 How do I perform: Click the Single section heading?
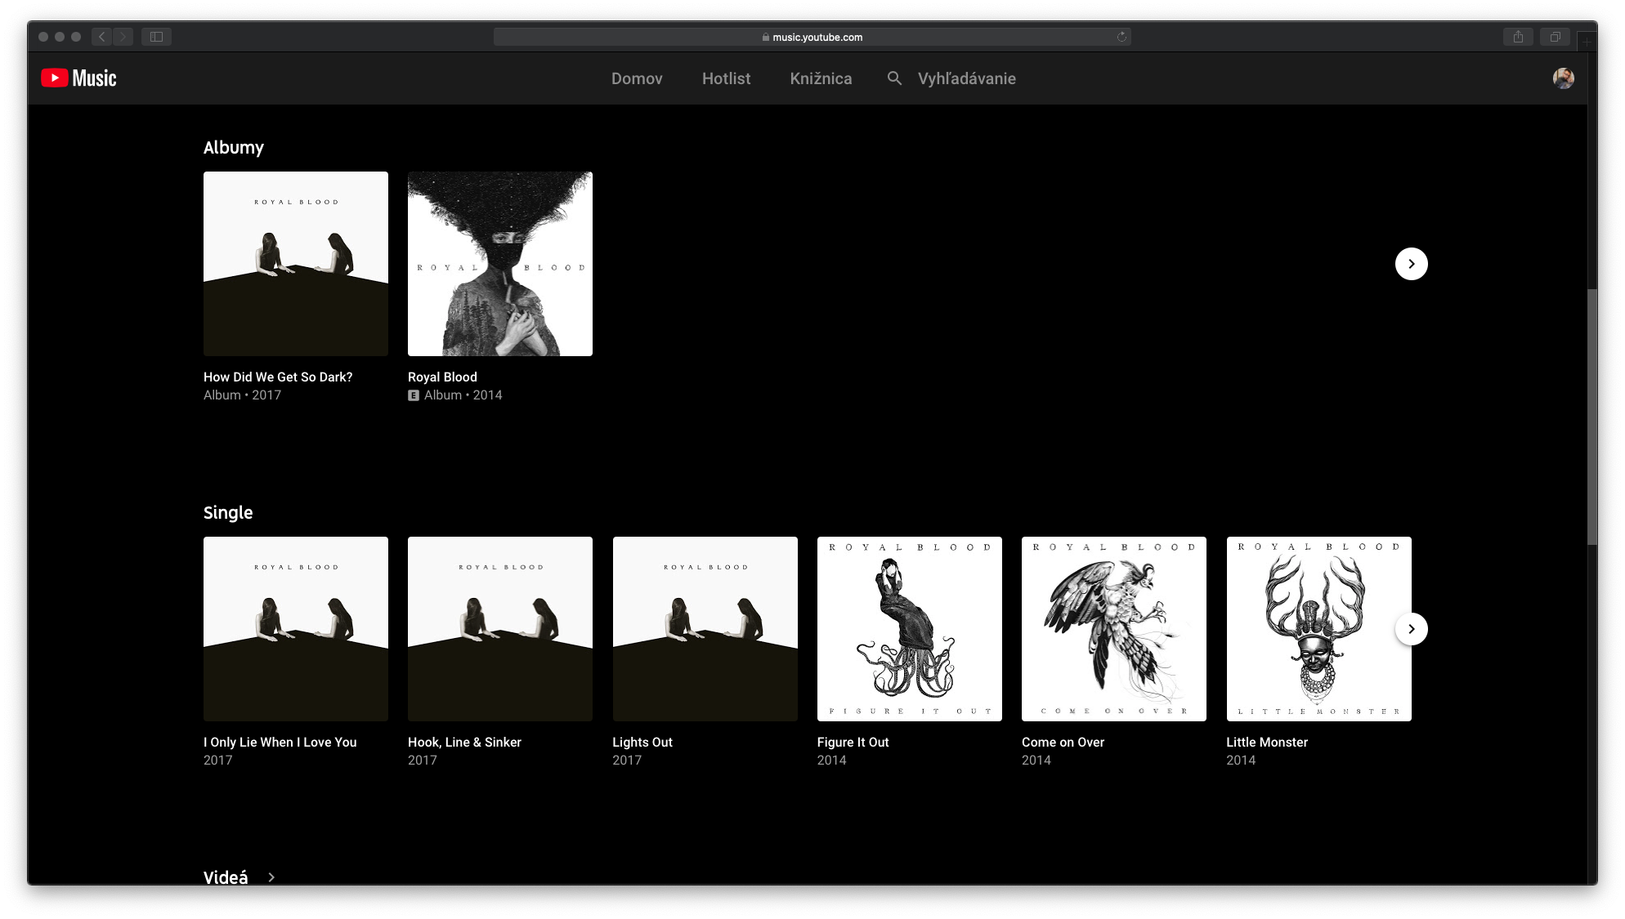pos(228,512)
